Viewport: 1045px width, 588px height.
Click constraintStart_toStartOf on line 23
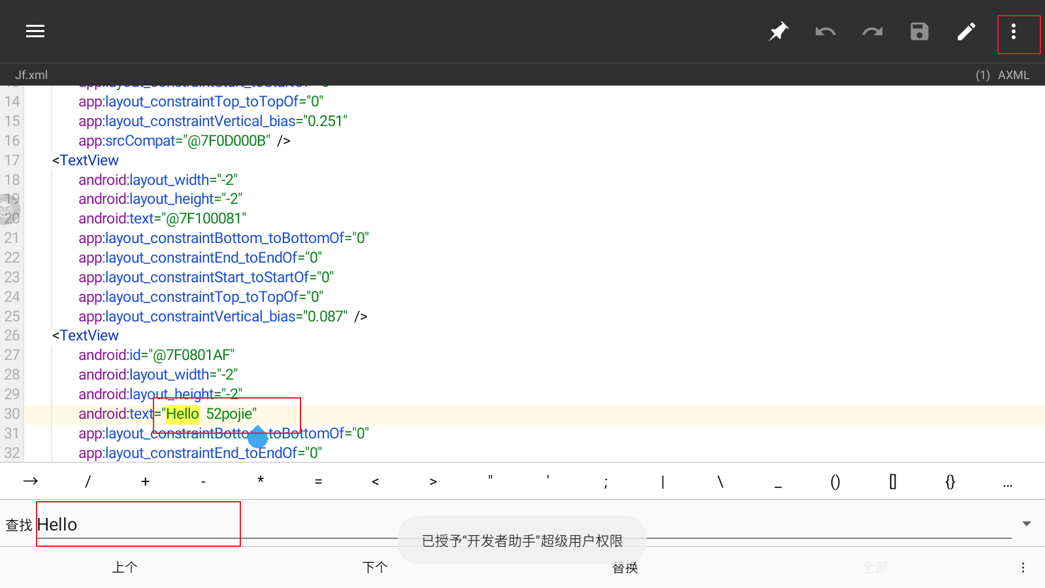point(206,278)
